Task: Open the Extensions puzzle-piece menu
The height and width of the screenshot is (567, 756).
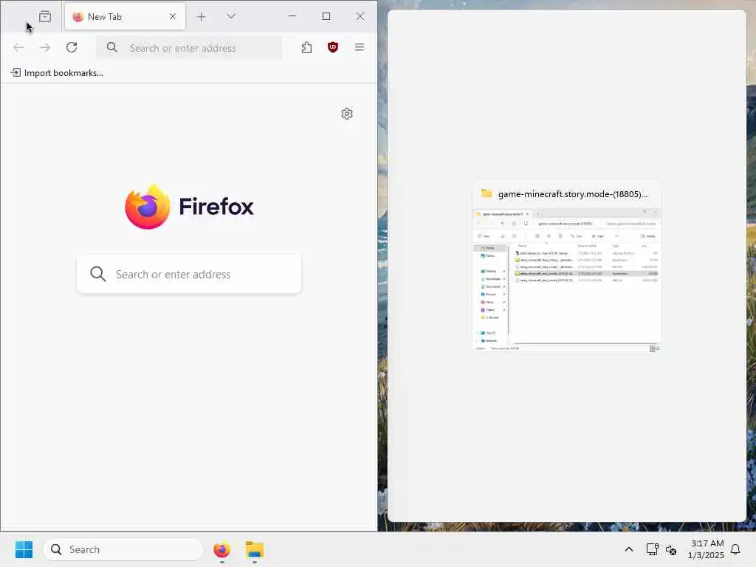Action: [306, 47]
